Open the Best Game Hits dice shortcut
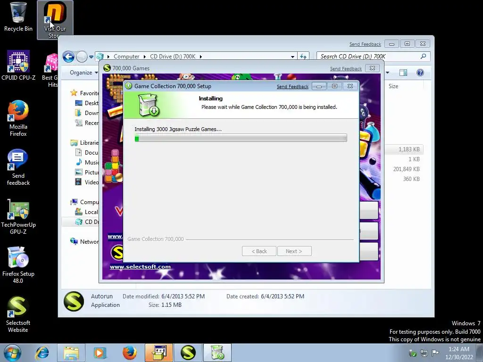This screenshot has width=483, height=362. [51, 70]
